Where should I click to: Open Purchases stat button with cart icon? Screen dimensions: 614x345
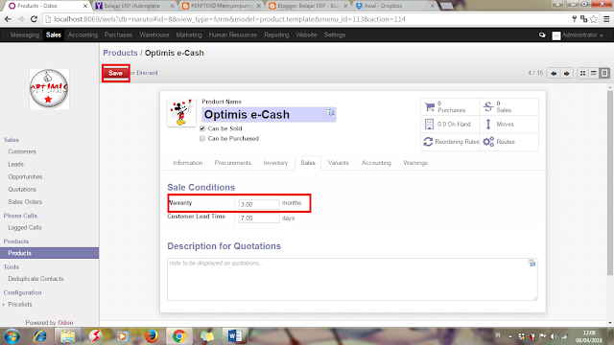coord(450,106)
